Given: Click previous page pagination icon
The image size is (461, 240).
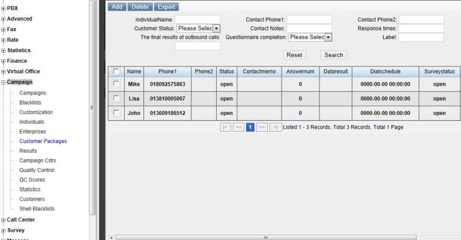Looking at the screenshot, I should pos(238,127).
